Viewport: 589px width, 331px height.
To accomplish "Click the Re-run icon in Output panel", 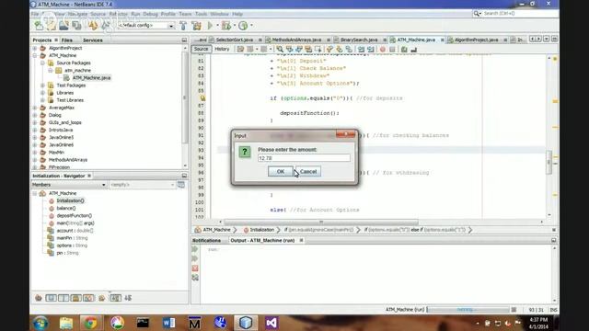I will [195, 249].
